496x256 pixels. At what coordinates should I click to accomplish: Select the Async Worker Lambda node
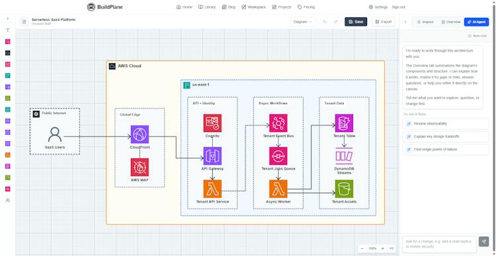tap(278, 189)
